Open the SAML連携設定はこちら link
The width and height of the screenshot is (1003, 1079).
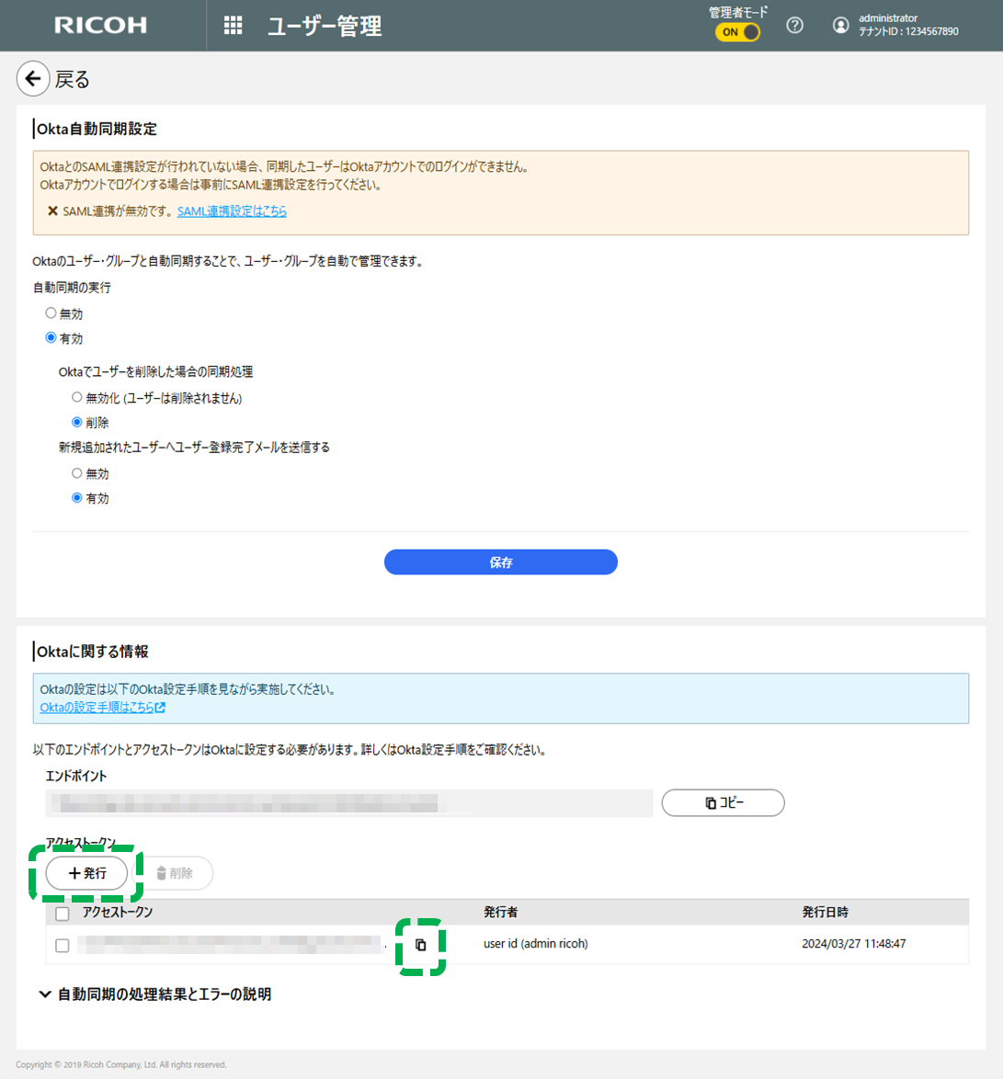tap(232, 211)
